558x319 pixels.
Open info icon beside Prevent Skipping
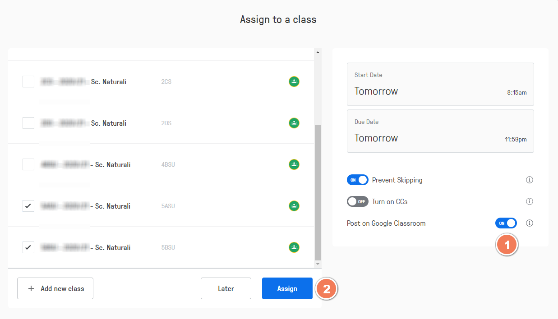coord(530,180)
